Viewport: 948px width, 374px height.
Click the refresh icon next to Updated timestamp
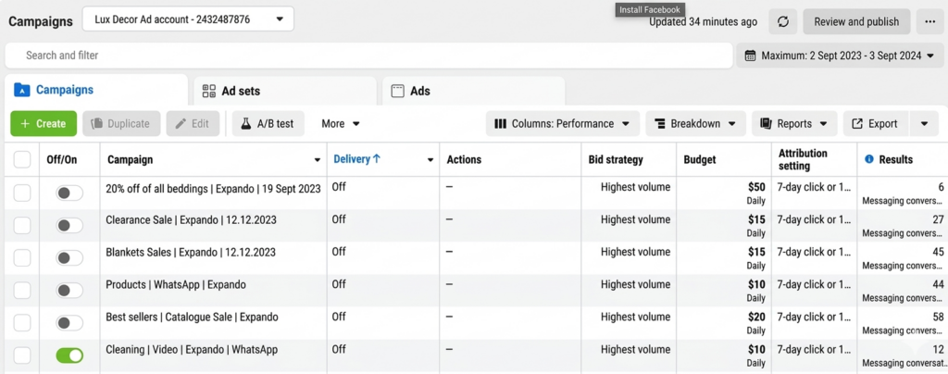783,22
